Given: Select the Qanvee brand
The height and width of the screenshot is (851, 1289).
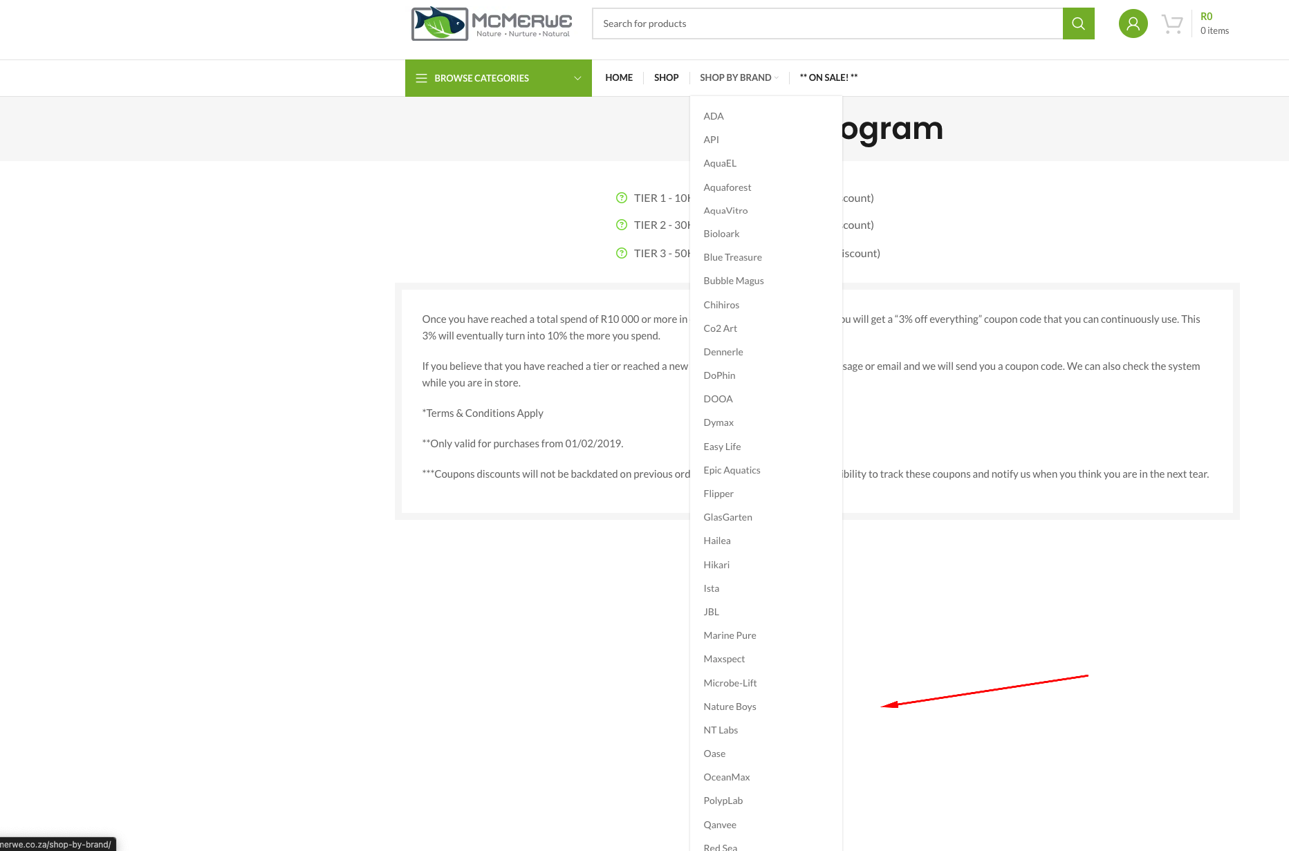Looking at the screenshot, I should coord(720,825).
